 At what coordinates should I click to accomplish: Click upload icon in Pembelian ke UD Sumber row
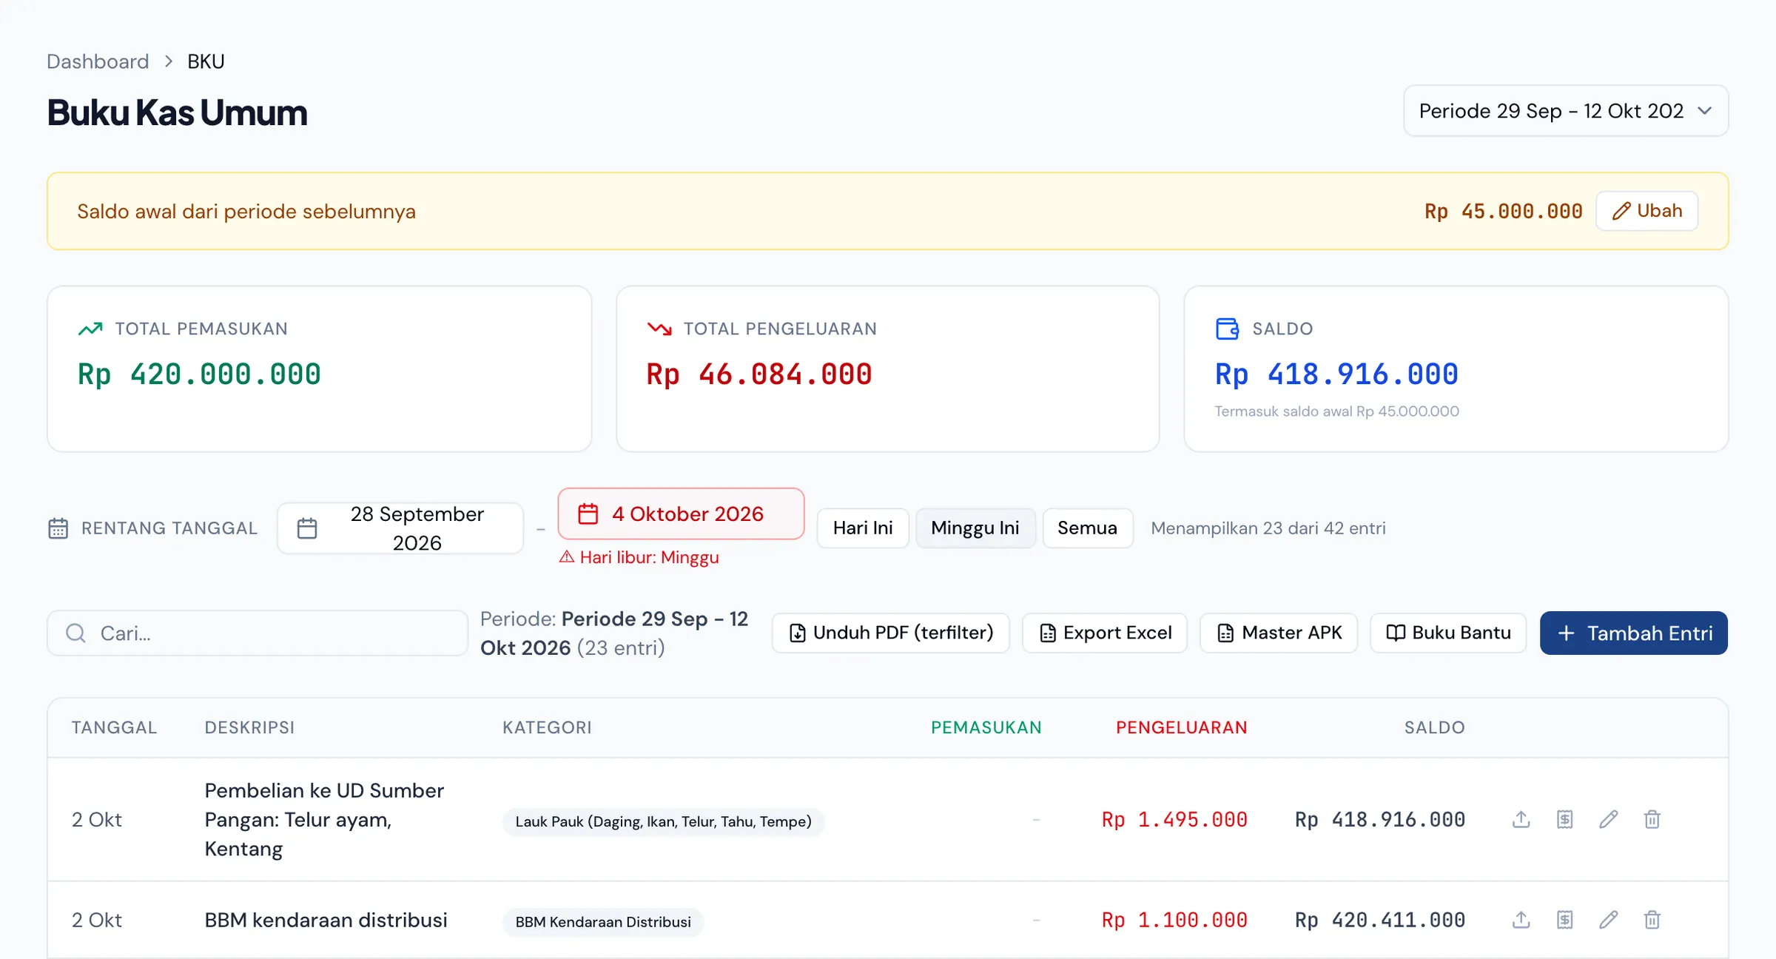tap(1521, 819)
